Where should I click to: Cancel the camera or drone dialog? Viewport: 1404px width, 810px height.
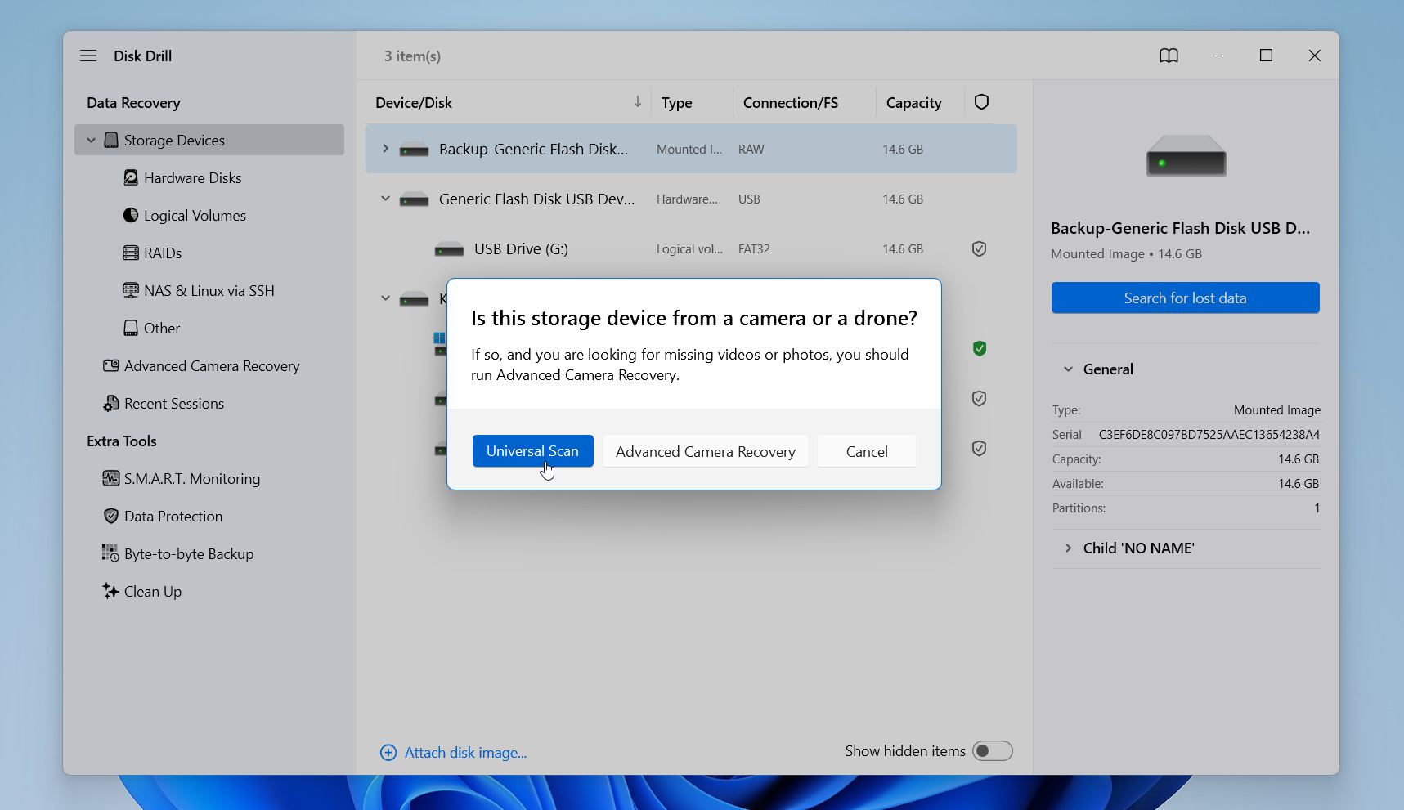tap(867, 451)
